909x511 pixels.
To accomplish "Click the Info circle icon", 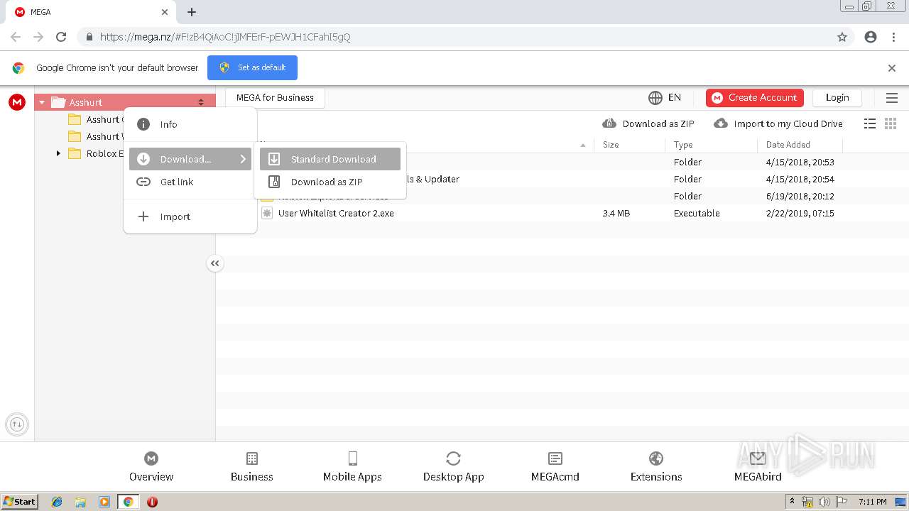I will point(143,124).
